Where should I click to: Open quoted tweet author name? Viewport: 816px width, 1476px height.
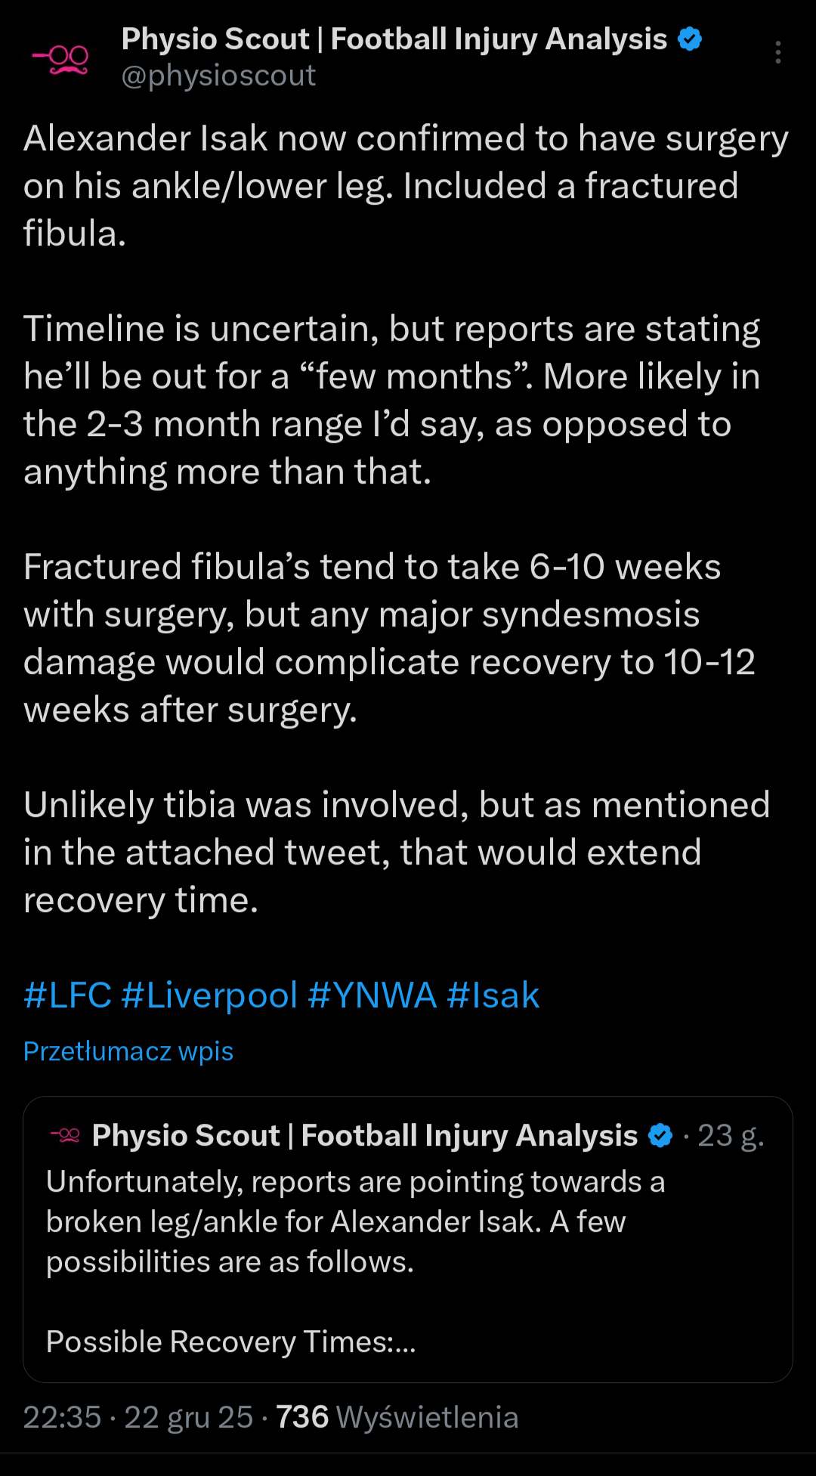[364, 1135]
